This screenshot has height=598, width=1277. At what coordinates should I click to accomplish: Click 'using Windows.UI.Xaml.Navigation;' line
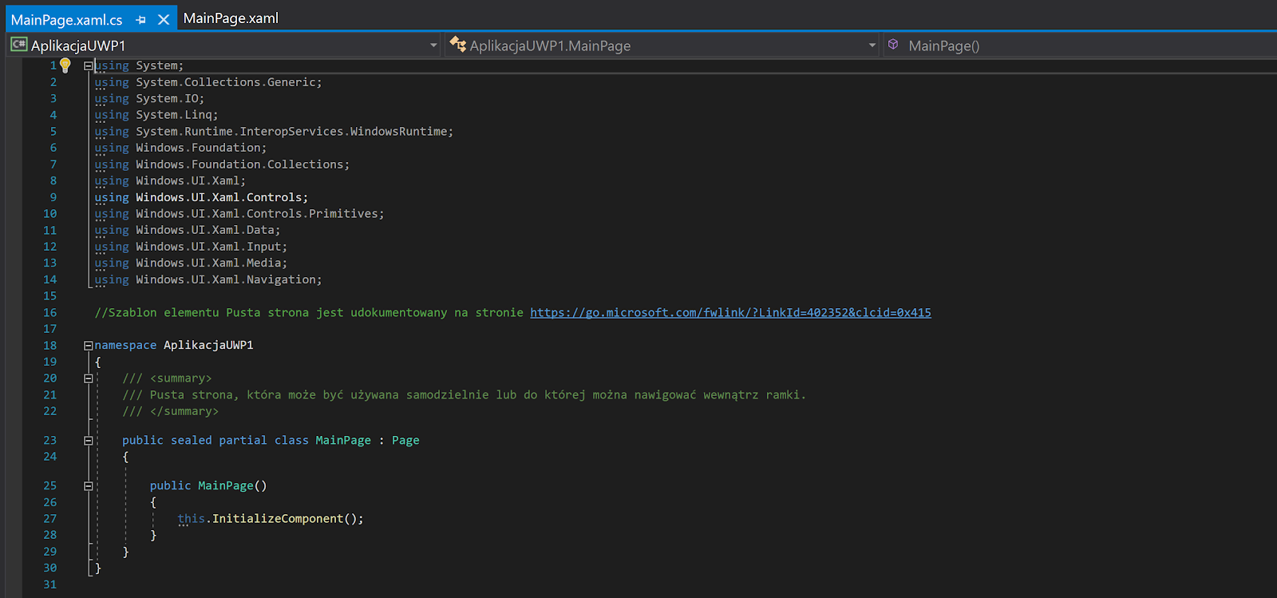(208, 279)
